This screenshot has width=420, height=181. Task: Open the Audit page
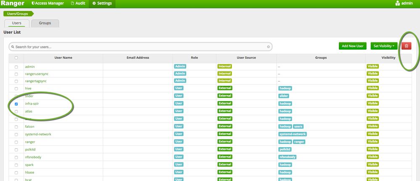[77, 3]
